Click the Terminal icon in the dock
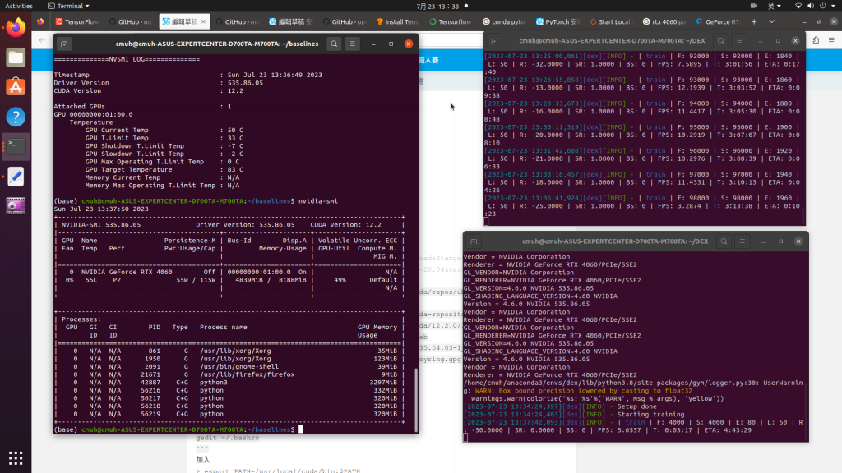 tap(16, 146)
